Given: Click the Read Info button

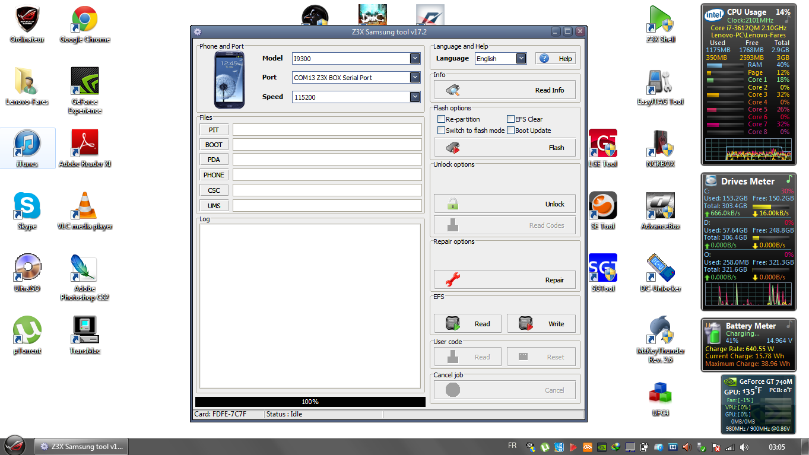Looking at the screenshot, I should (505, 90).
